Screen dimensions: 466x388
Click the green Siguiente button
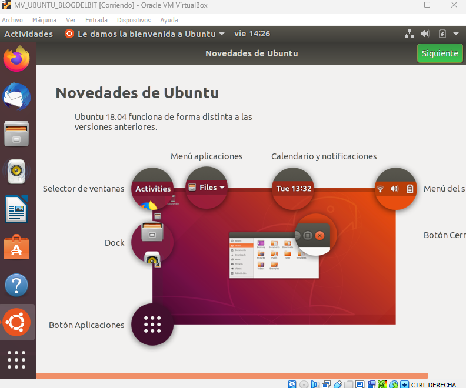point(440,53)
